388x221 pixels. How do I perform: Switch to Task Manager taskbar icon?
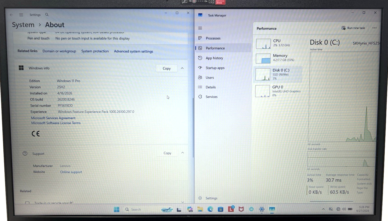(x=272, y=209)
